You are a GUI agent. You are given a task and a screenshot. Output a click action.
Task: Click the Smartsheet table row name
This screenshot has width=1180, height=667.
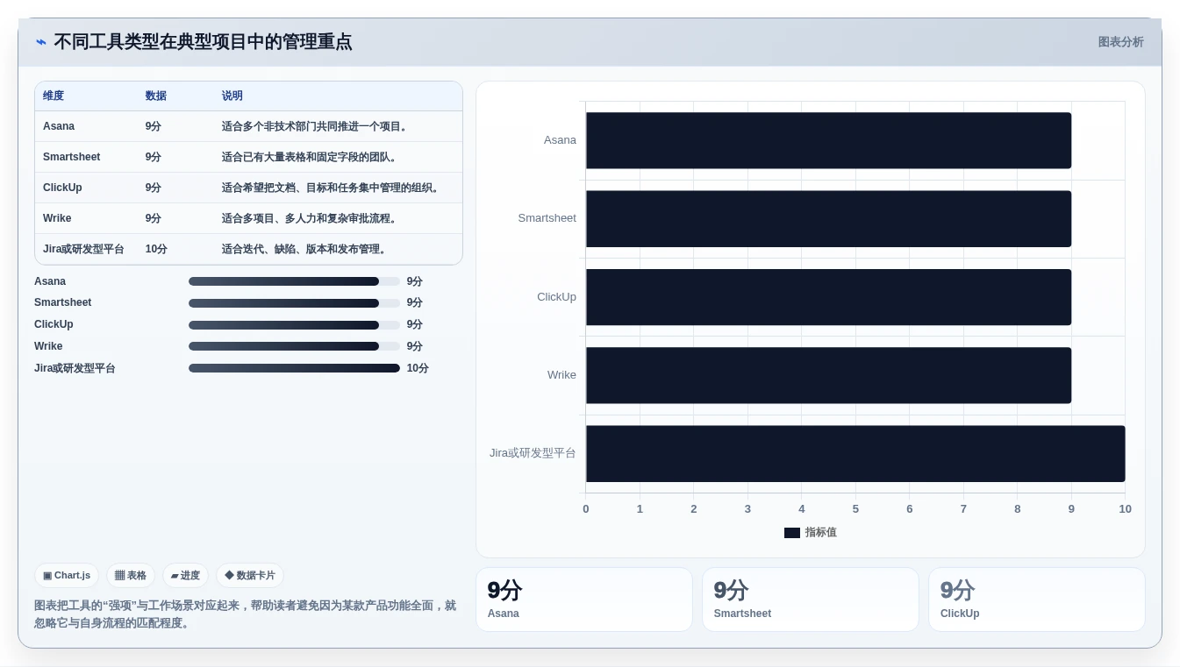pos(71,157)
